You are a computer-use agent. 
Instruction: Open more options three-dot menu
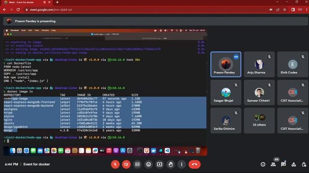182,164
